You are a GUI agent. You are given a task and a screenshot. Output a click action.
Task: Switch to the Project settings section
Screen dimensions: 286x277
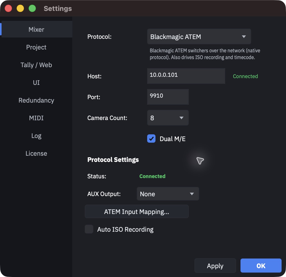click(36, 47)
